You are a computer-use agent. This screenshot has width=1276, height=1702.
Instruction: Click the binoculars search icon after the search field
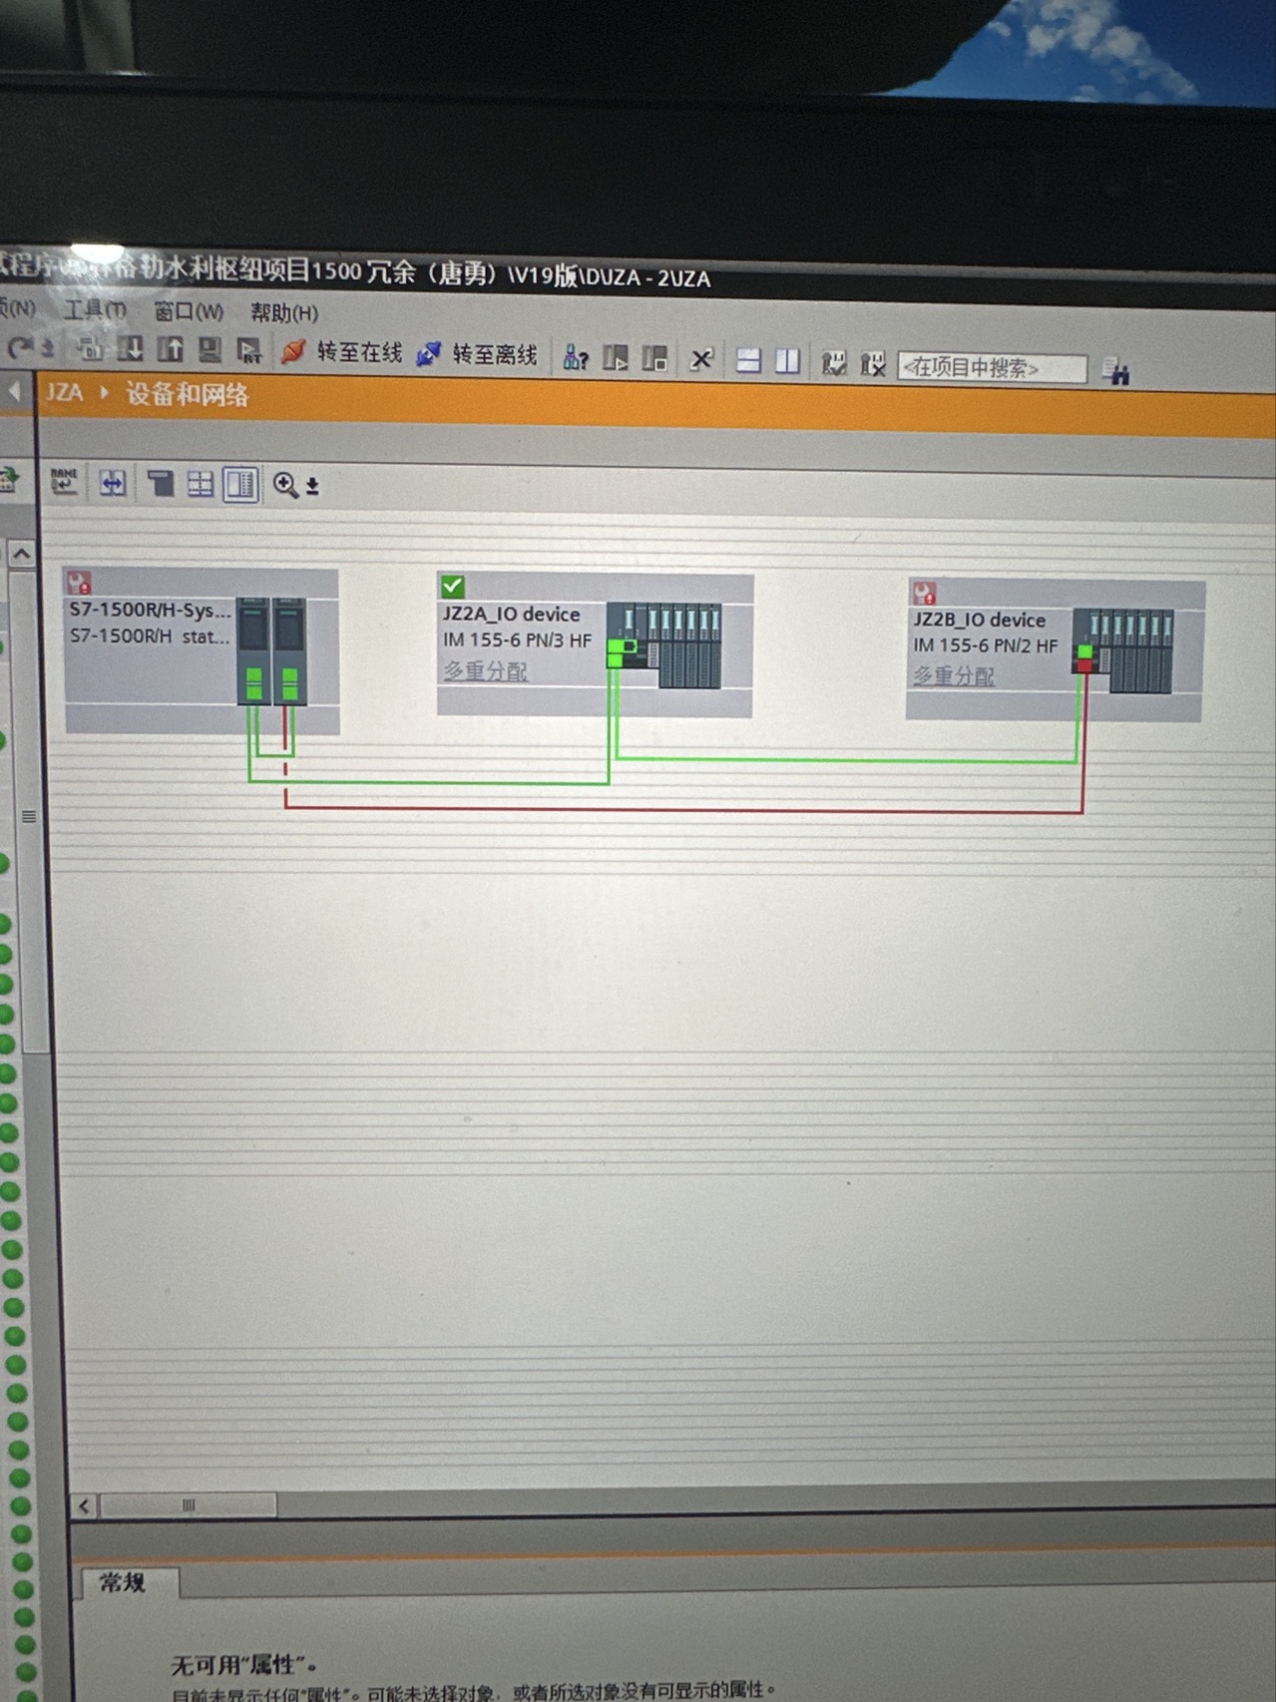click(x=1115, y=372)
